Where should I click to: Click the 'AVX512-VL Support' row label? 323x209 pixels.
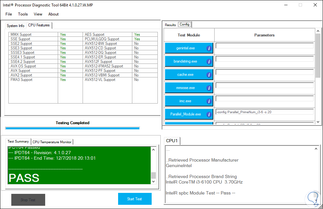[100, 80]
